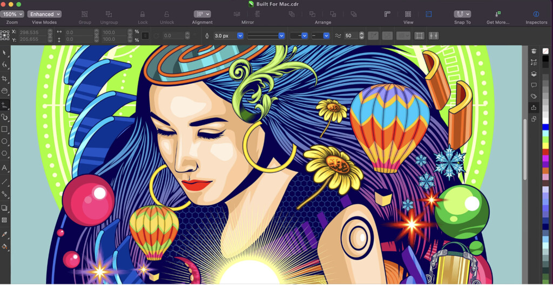The image size is (553, 285).
Task: Open the line style dropdown
Action: point(266,36)
